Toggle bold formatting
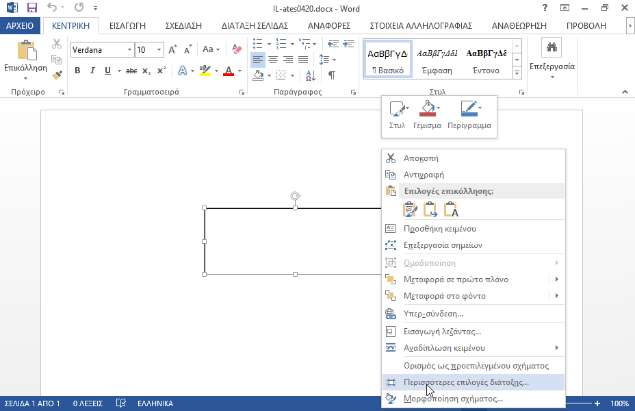The height and width of the screenshot is (411, 635). click(77, 71)
